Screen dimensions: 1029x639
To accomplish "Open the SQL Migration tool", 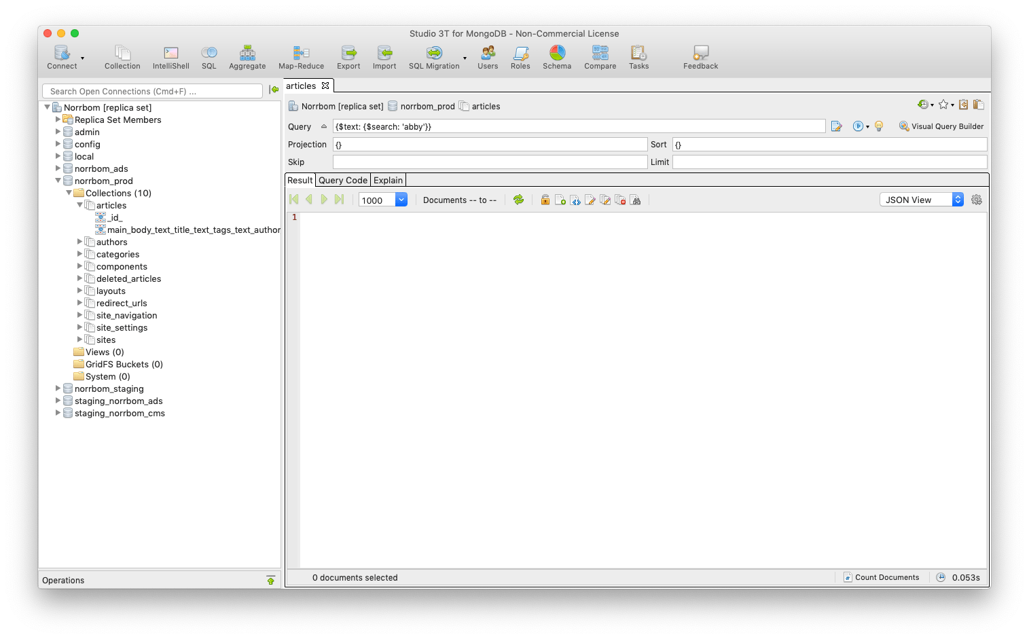I will 434,57.
